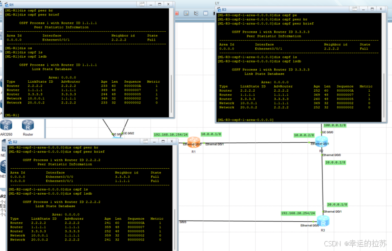Screen dimensions: 392x251
Task: Click the topology tree toolbar icon
Action: pos(196,13)
